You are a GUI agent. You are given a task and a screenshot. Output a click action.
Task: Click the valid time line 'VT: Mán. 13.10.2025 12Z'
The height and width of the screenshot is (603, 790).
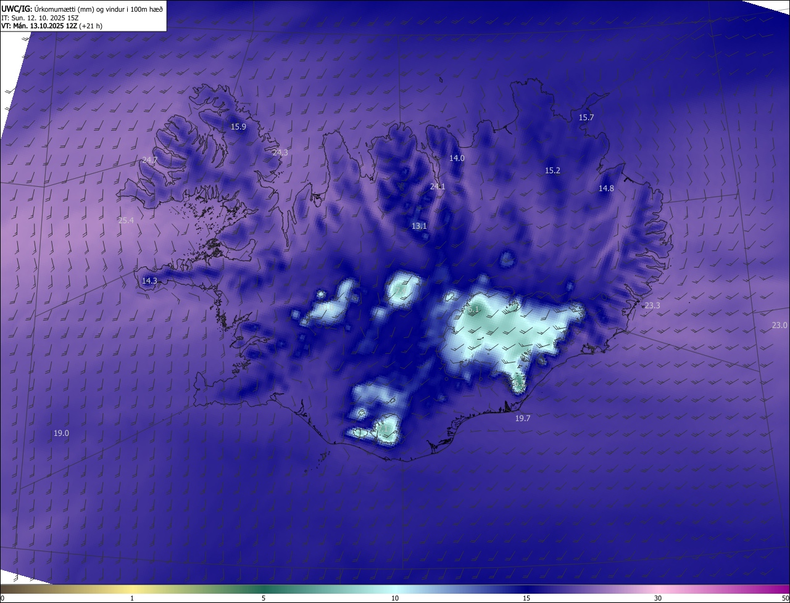tap(39, 26)
